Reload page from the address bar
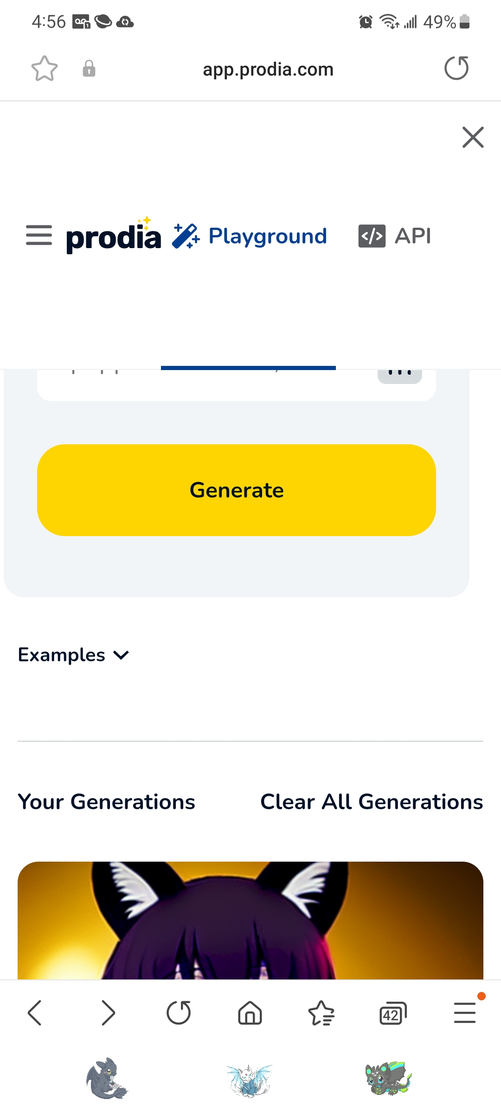 456,69
